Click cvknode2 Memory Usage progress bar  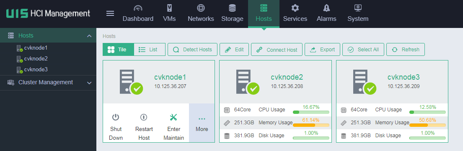[x=311, y=125]
